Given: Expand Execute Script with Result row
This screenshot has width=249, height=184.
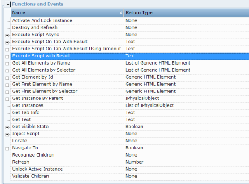Looking at the screenshot, I should 7,57.
